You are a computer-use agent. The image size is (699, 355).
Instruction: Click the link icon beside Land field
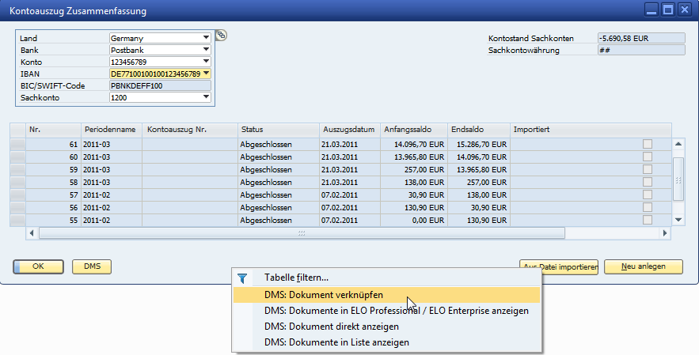pyautogui.click(x=221, y=36)
